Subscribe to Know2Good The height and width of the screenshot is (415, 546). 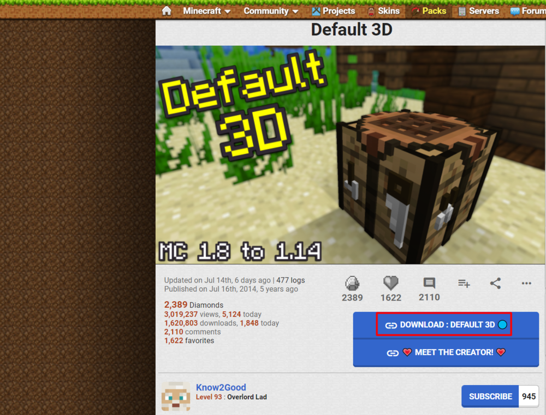[490, 396]
